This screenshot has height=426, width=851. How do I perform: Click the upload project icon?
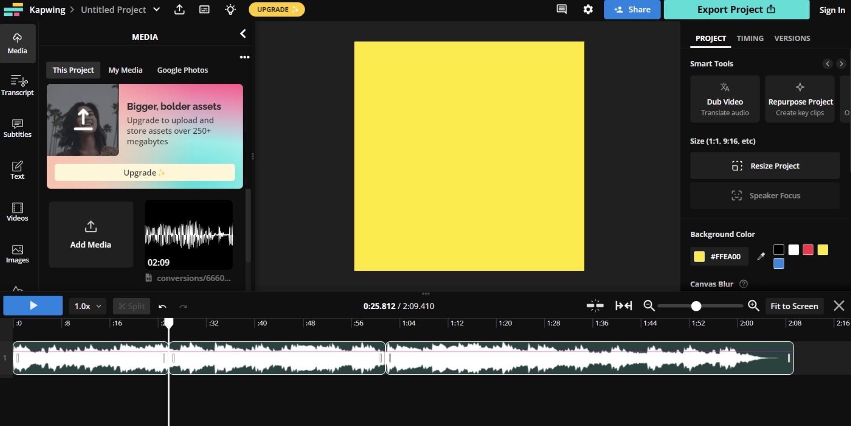pos(179,9)
